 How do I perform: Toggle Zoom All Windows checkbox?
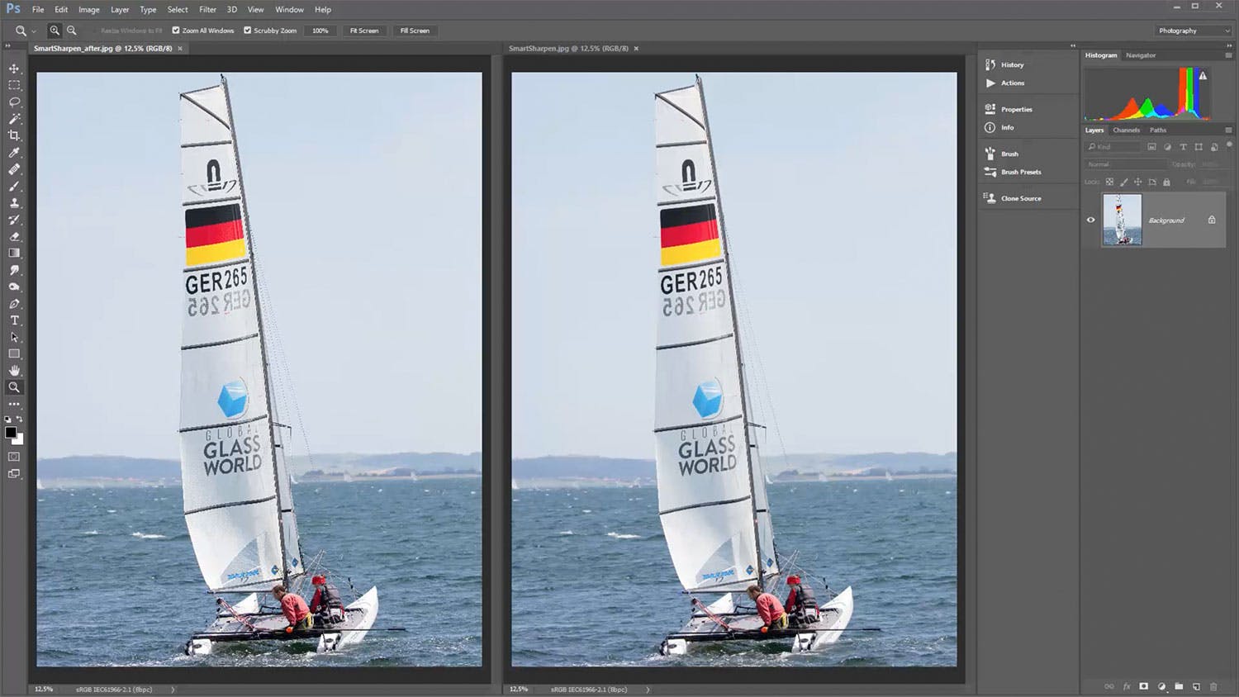[176, 31]
